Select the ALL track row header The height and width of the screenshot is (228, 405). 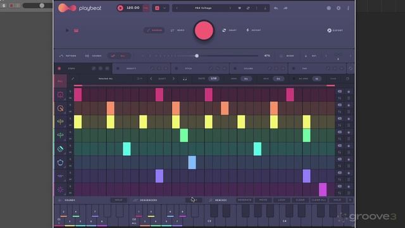tap(60, 81)
